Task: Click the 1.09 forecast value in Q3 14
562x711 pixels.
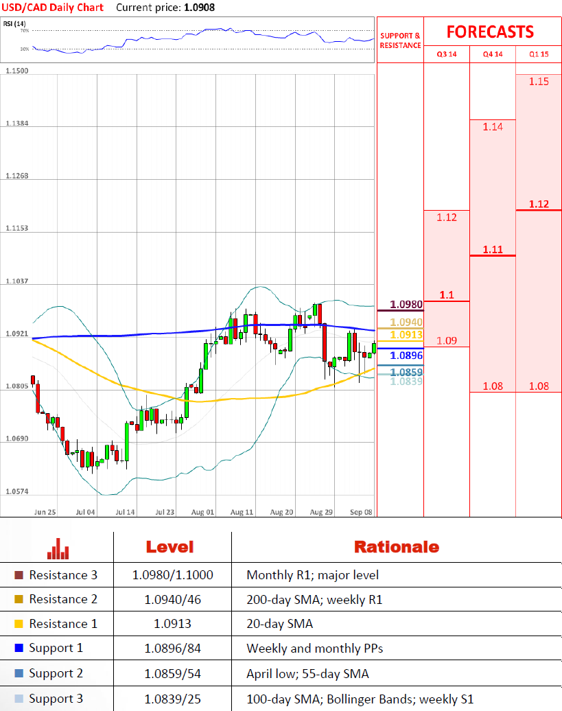Action: point(447,340)
